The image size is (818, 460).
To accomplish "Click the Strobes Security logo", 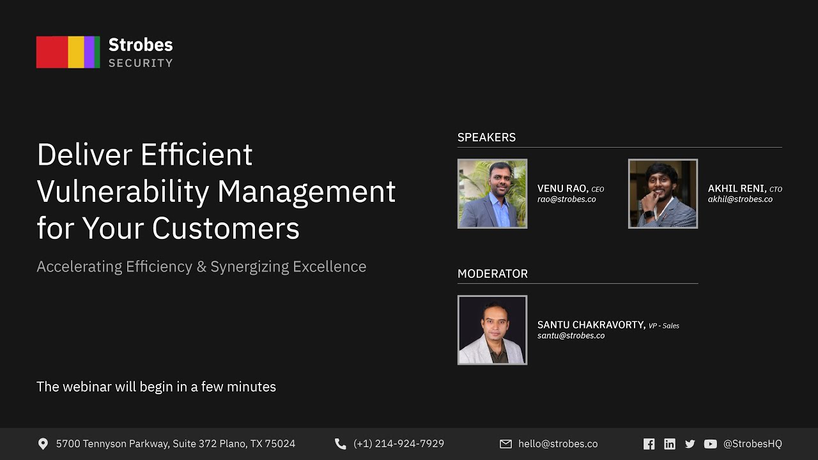I will [x=105, y=52].
